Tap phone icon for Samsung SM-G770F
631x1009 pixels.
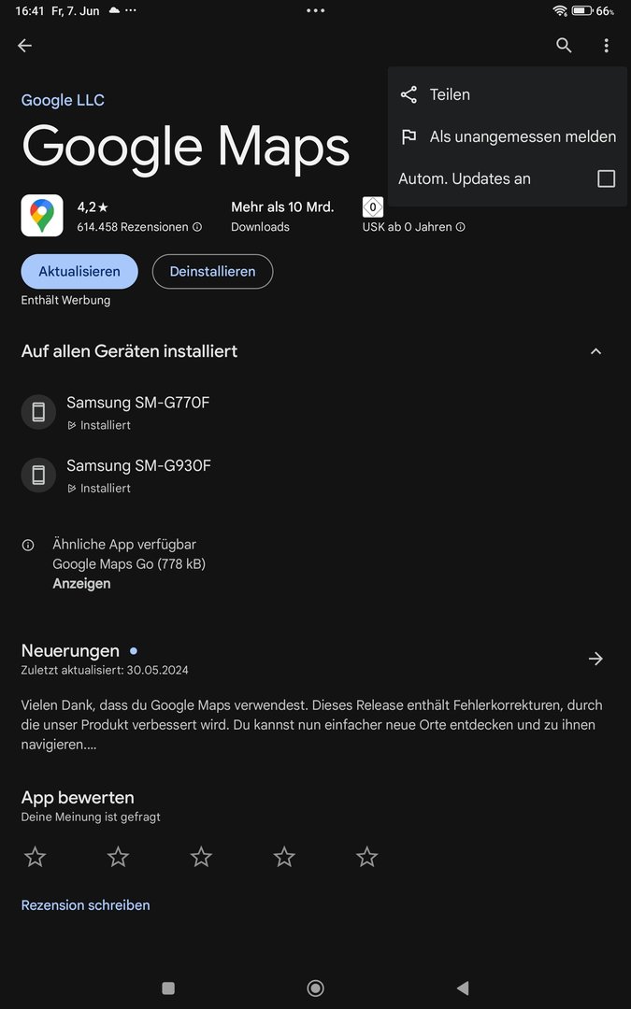coord(38,412)
